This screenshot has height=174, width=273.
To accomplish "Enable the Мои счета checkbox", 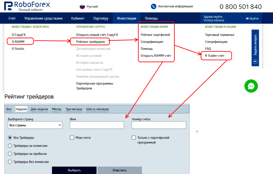I will (72, 138).
